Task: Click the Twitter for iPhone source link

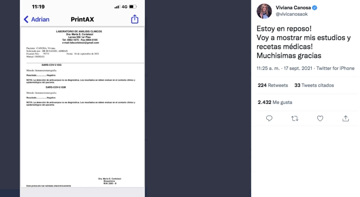Action: [x=335, y=68]
